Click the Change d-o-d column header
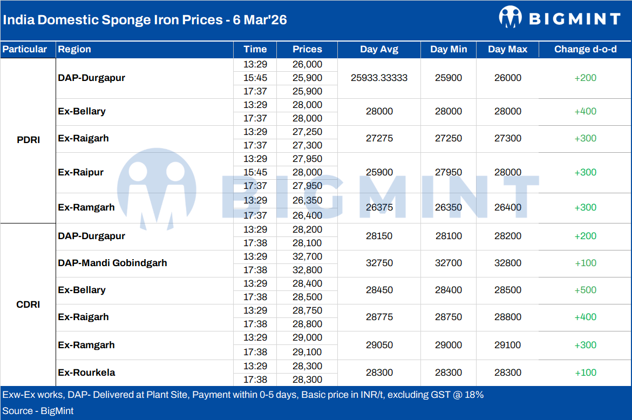The width and height of the screenshot is (632, 420). pyautogui.click(x=585, y=49)
